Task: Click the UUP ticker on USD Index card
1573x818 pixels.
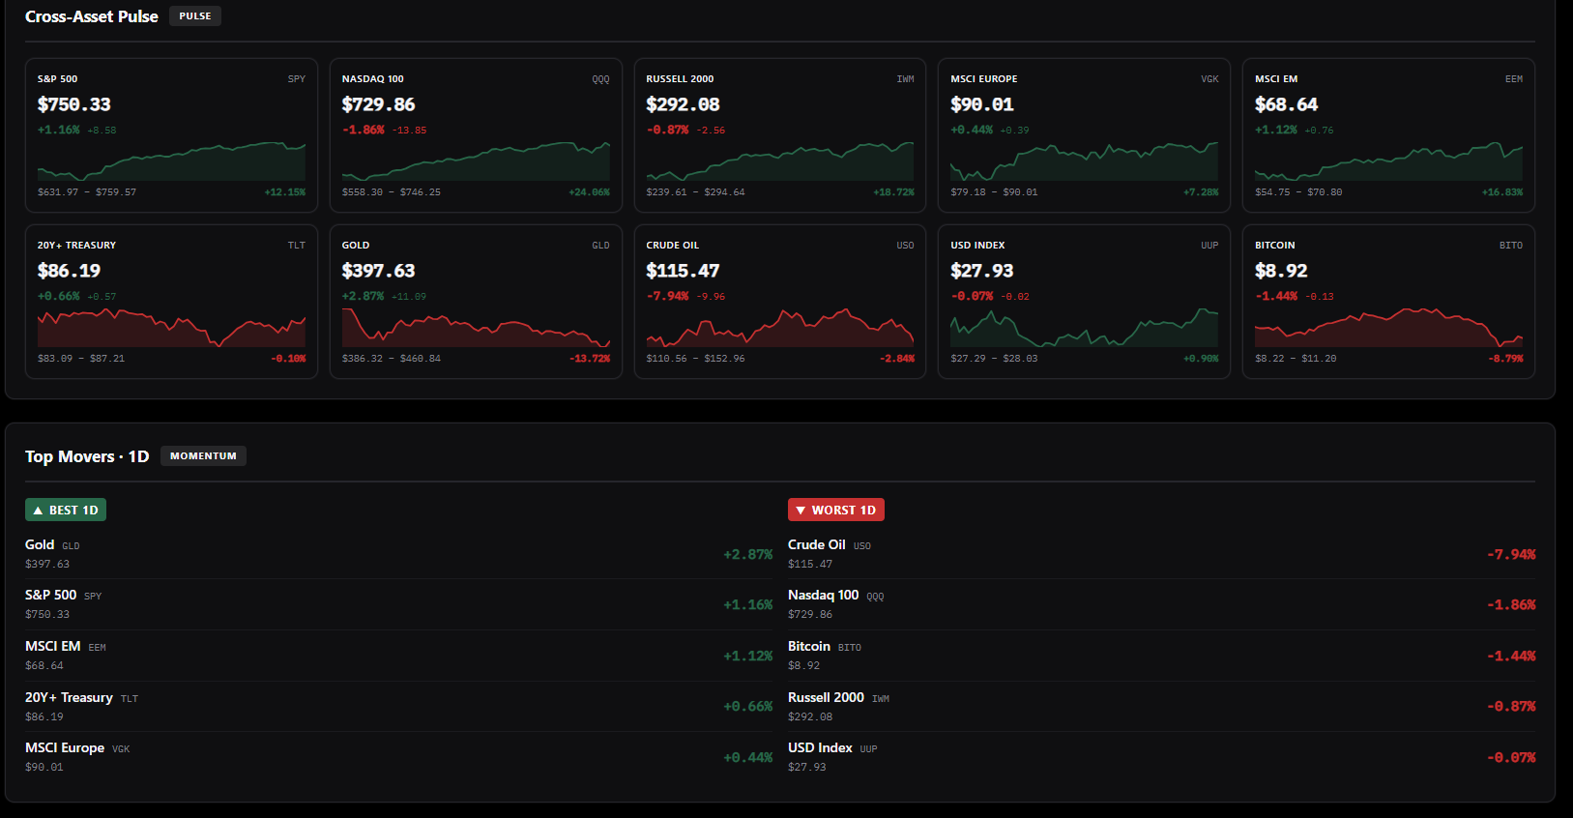Action: [1209, 246]
